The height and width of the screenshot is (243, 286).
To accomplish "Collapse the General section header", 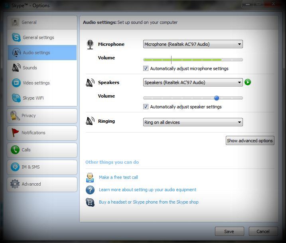I will (x=42, y=22).
